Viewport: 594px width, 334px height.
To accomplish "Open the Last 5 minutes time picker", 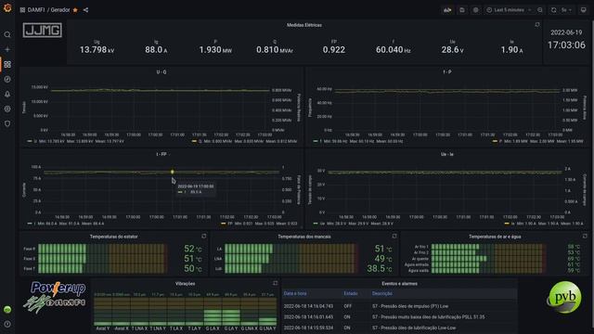I will point(509,10).
